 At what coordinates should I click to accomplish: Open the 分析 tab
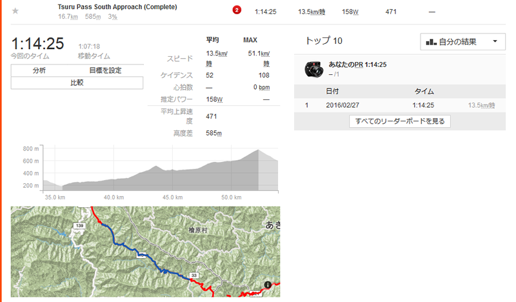point(39,70)
